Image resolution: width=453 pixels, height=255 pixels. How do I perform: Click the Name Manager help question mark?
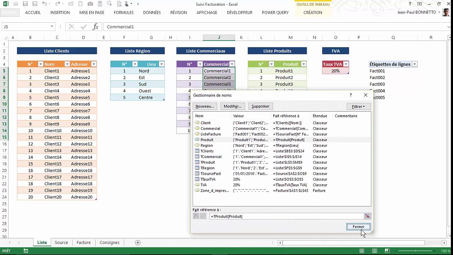point(351,95)
